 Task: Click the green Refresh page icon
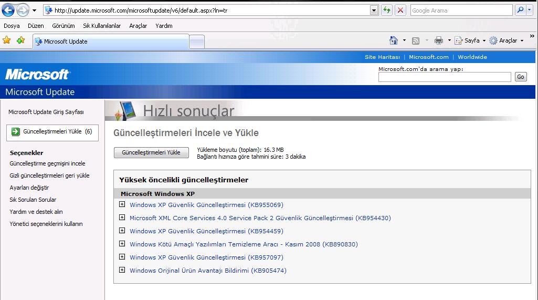tap(387, 10)
